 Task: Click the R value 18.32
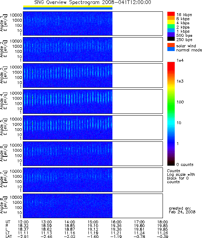pos(23,226)
